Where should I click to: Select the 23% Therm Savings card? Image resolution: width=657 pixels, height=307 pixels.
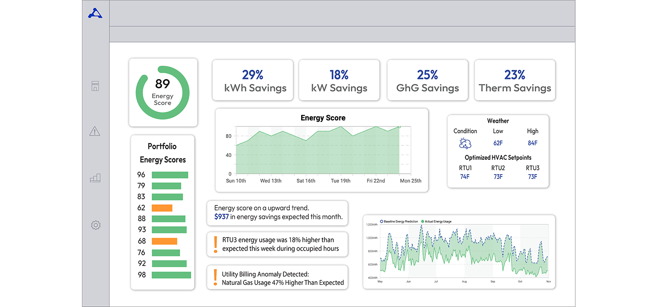coord(515,80)
